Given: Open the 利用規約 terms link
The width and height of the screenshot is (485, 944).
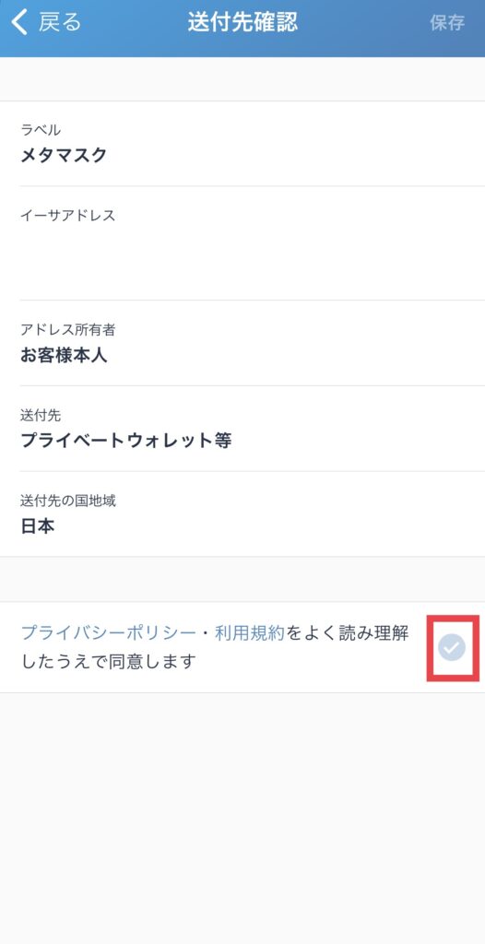Looking at the screenshot, I should pos(250,633).
